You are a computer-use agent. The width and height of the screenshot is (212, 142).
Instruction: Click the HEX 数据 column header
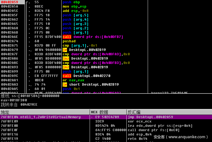pos(99,112)
